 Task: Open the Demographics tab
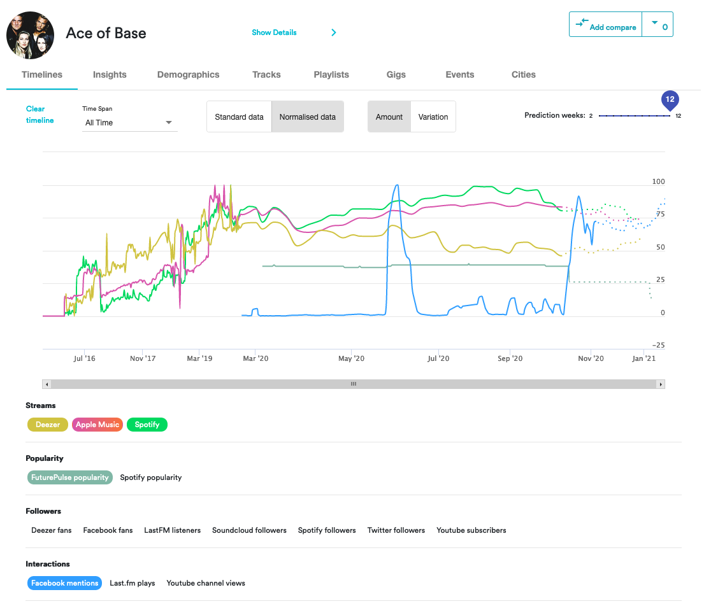188,74
